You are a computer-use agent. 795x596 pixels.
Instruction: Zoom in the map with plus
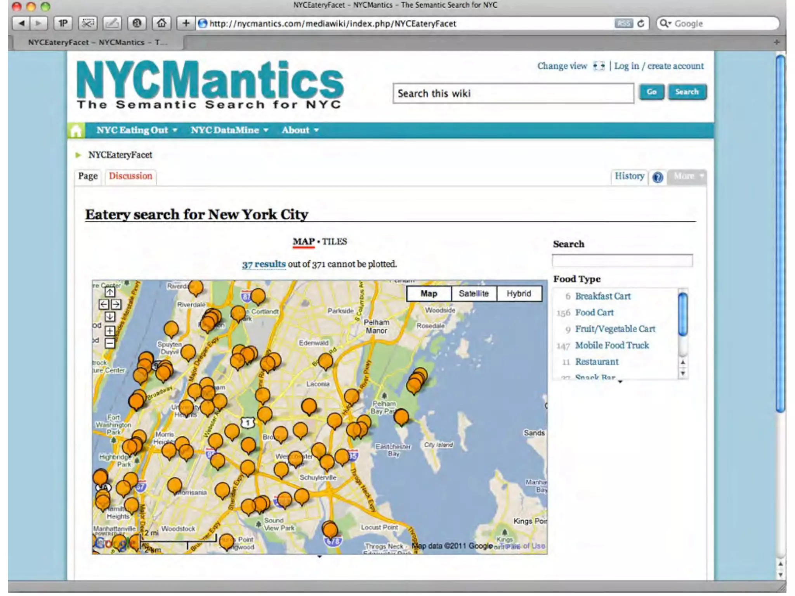click(x=110, y=331)
